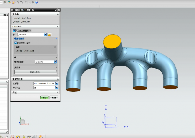This screenshot has height=138, width=195.
Task: Click the red-boxed plus icon in top toolbar
Action: pyautogui.click(x=14, y=2)
